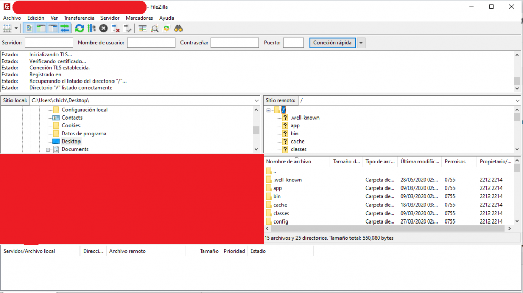Click the Servidor/Archivo local queue column
Viewport: 523px width, 293px height.
[41, 251]
